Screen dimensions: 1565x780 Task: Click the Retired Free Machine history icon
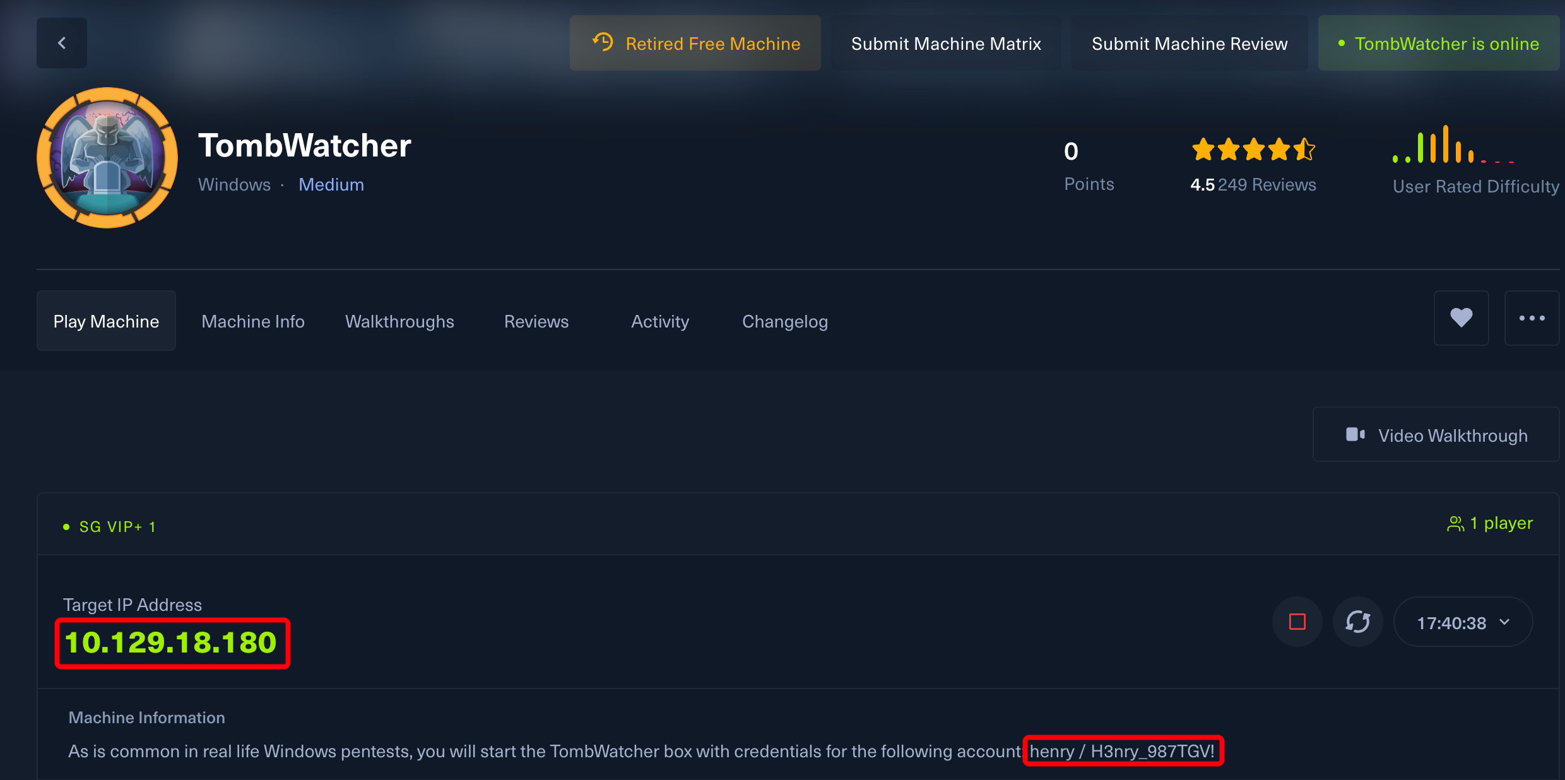pyautogui.click(x=603, y=43)
